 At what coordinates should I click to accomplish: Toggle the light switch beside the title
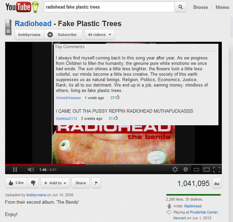(8, 27)
